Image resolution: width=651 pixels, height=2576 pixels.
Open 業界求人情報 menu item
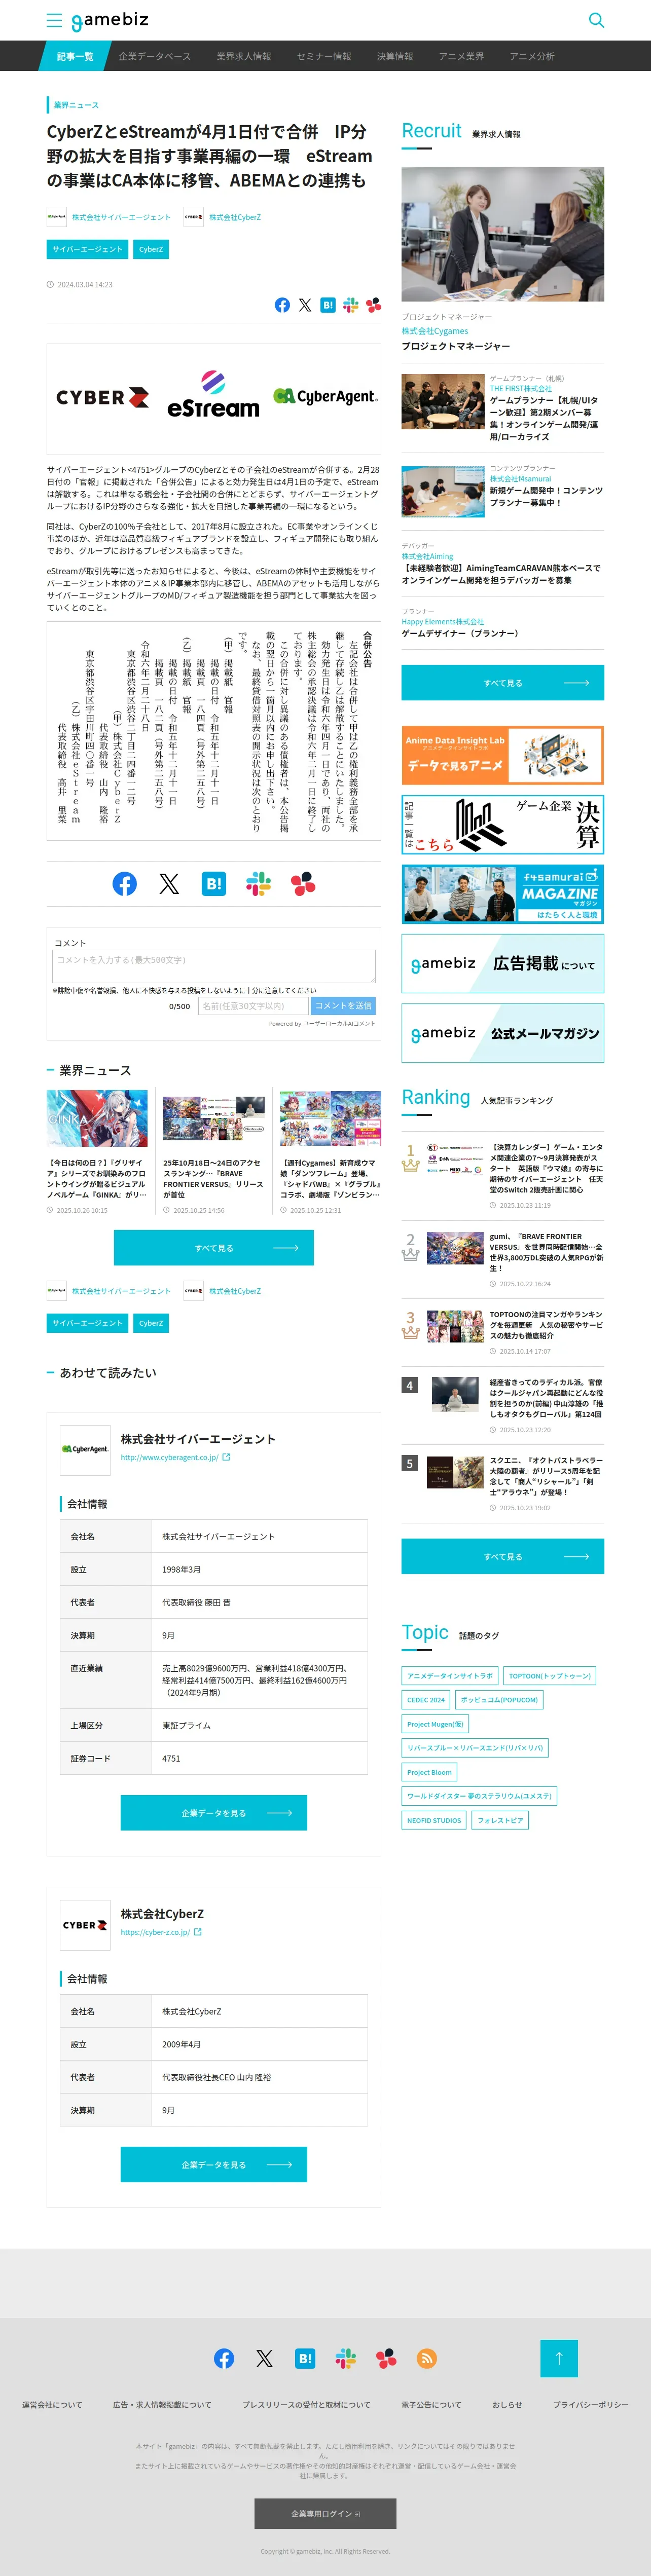point(244,56)
